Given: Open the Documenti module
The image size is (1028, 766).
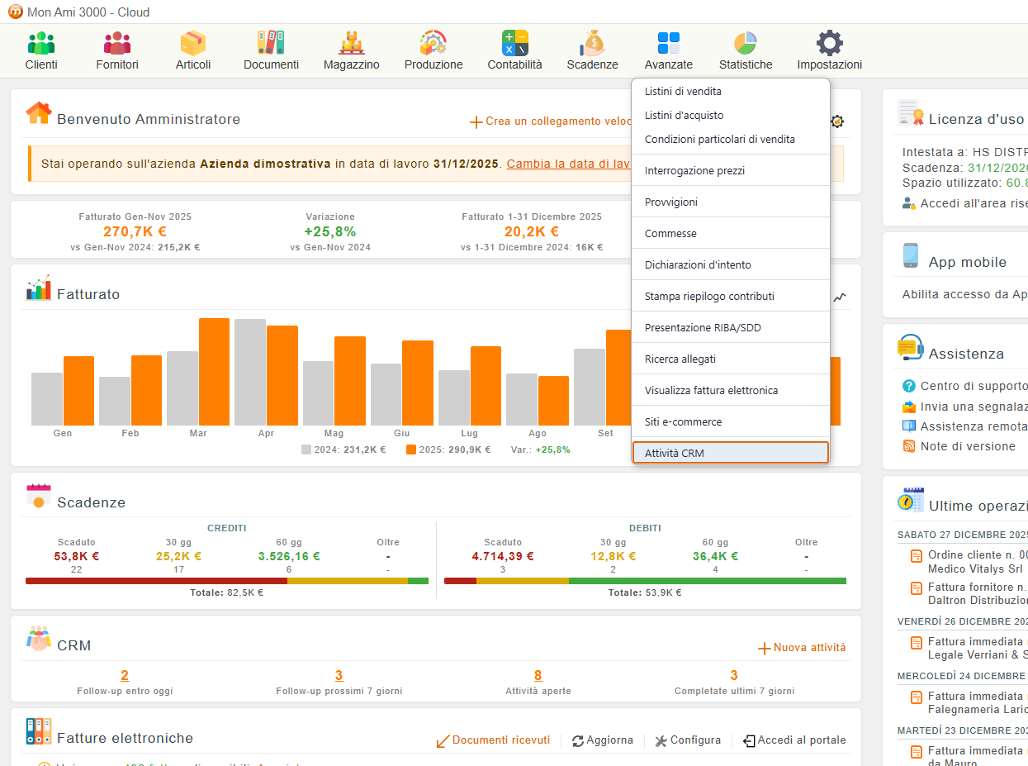Looking at the screenshot, I should tap(271, 51).
